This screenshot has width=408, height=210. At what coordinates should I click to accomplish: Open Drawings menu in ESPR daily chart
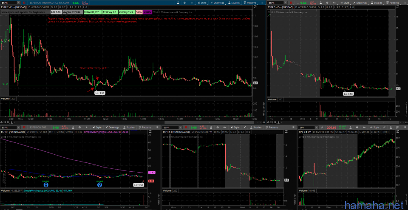[112, 127]
